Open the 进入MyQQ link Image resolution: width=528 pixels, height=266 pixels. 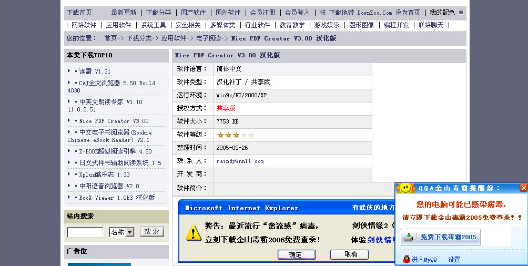click(424, 260)
